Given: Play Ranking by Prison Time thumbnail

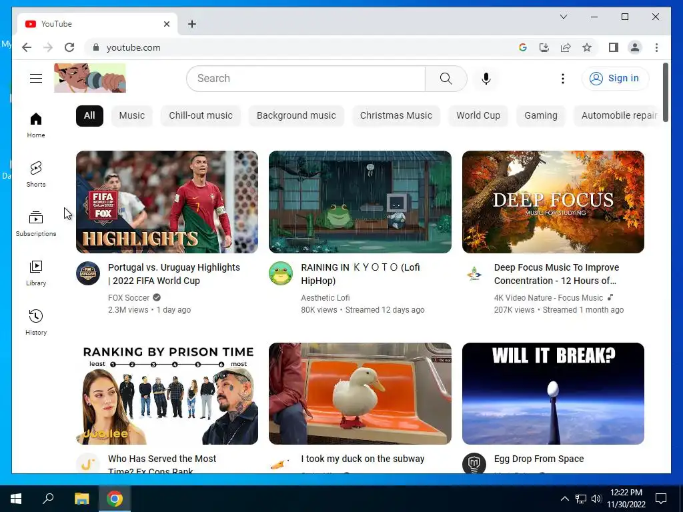Looking at the screenshot, I should click(x=167, y=393).
